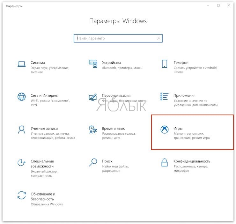Open the Система laptop icon

(x=21, y=64)
